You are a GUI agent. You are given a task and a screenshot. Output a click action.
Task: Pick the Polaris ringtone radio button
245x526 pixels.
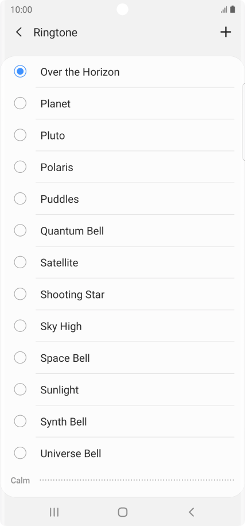coord(20,167)
